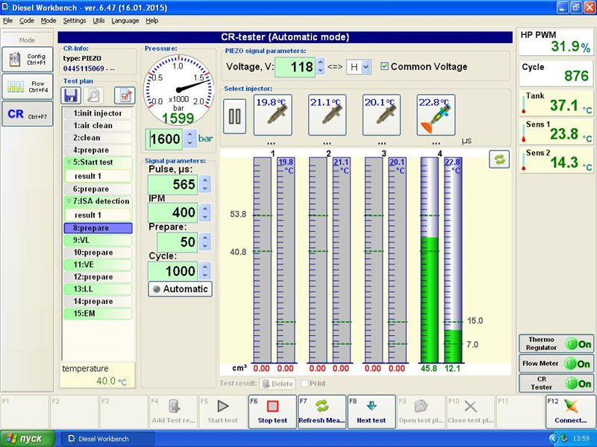
Task: Open the Windows пуск start button
Action: click(x=27, y=439)
